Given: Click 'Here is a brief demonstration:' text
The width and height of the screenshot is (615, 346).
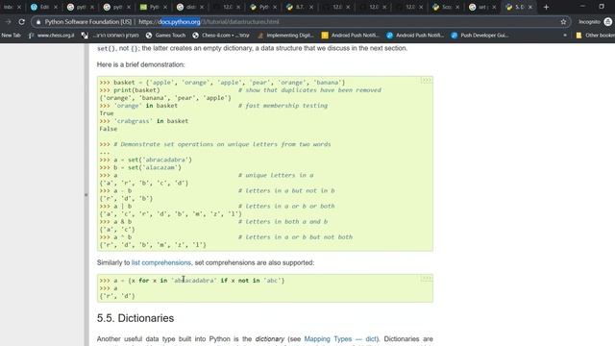Looking at the screenshot, I should tap(141, 64).
